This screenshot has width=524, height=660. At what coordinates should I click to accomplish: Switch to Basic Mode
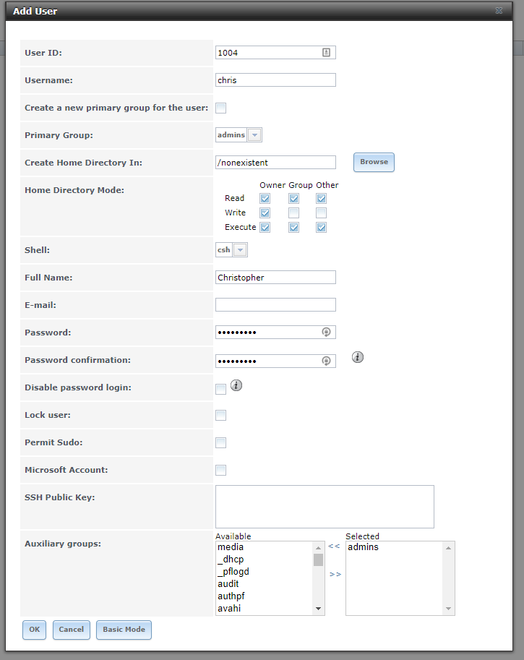coord(124,630)
